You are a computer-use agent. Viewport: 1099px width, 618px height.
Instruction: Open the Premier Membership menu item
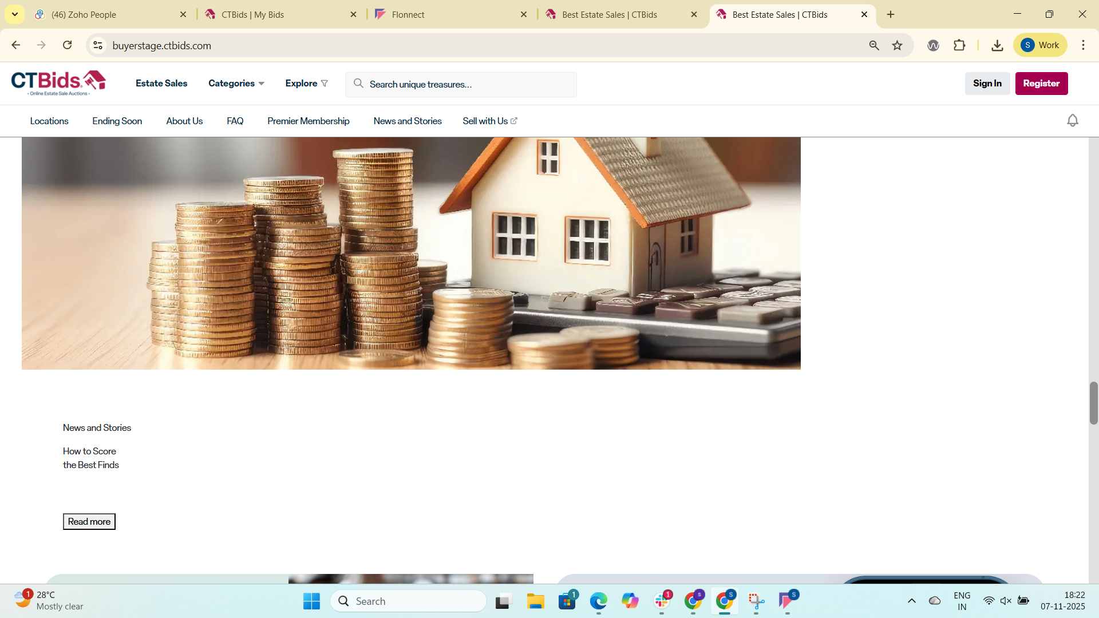308,121
